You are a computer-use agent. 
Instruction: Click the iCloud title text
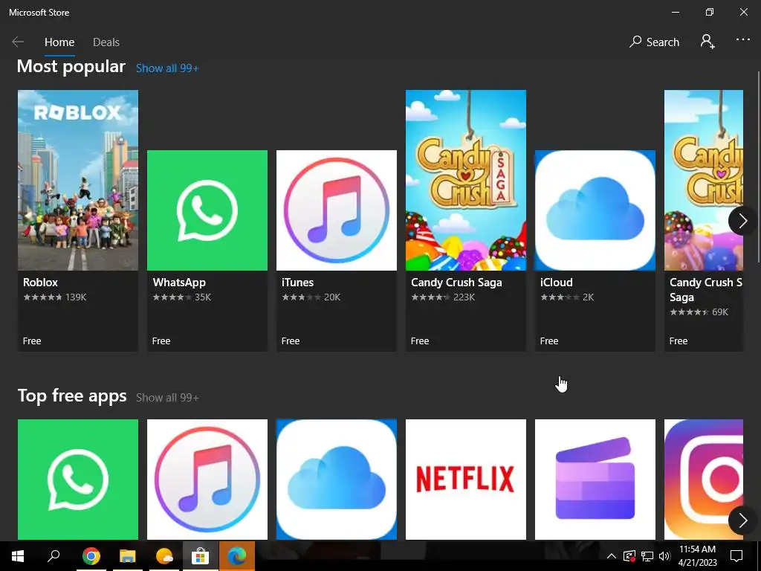[x=556, y=283]
